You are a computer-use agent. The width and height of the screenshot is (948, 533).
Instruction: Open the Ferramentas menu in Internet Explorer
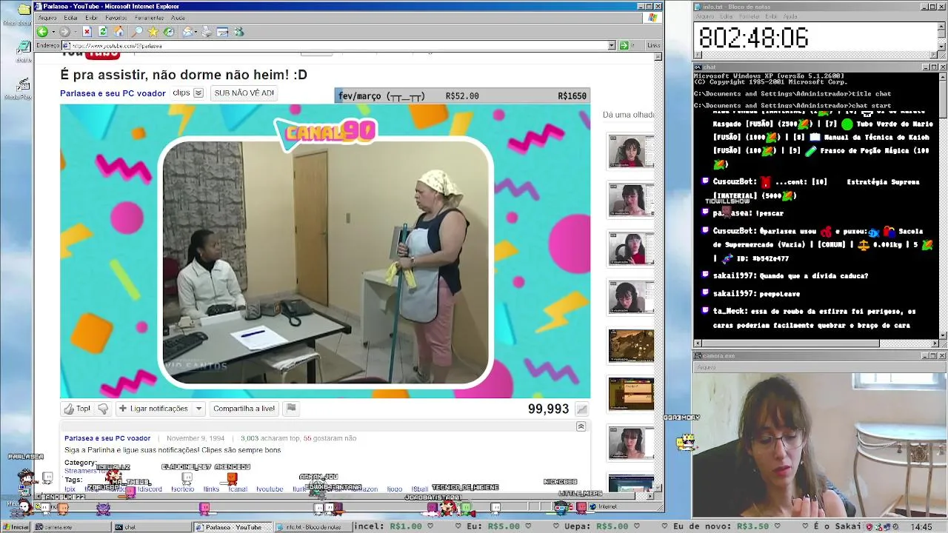tap(150, 18)
